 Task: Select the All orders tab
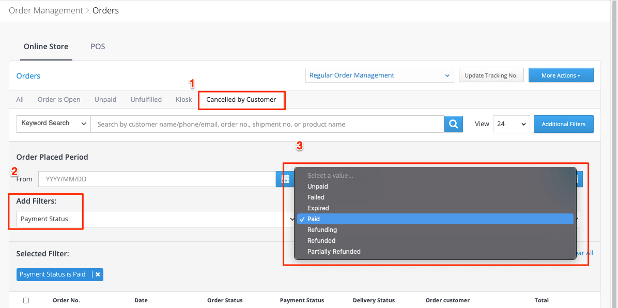tap(20, 99)
